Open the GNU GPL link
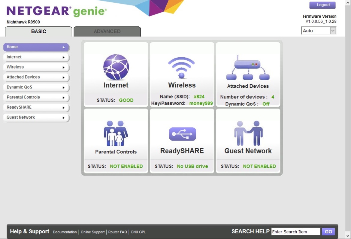 (138, 232)
